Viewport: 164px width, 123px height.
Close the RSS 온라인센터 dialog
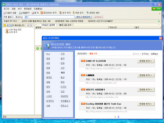161,38
